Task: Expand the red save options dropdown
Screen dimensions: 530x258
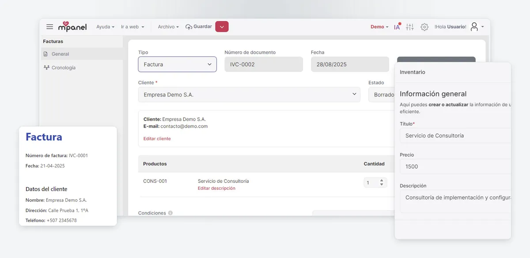Action: 222,27
